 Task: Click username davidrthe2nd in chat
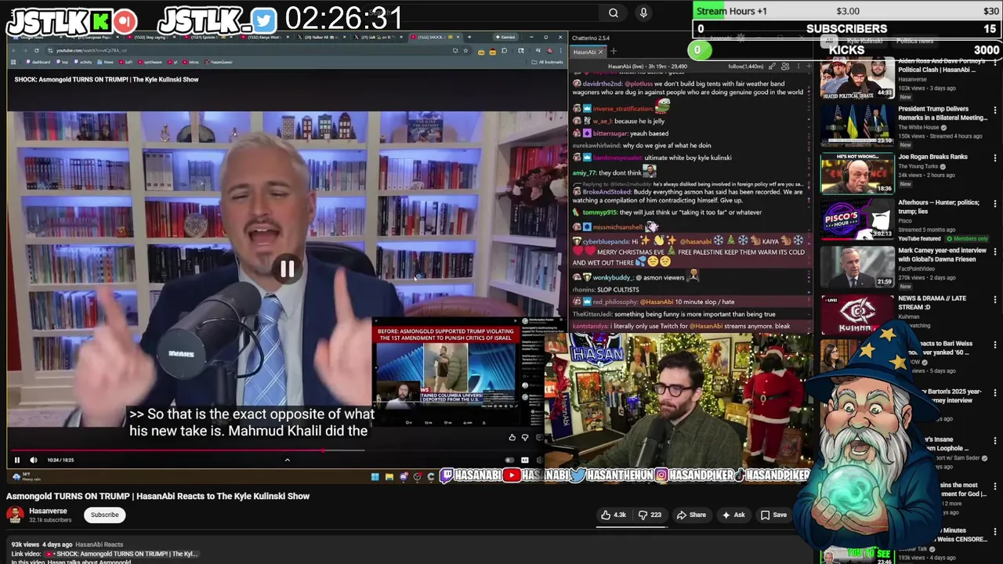click(602, 83)
